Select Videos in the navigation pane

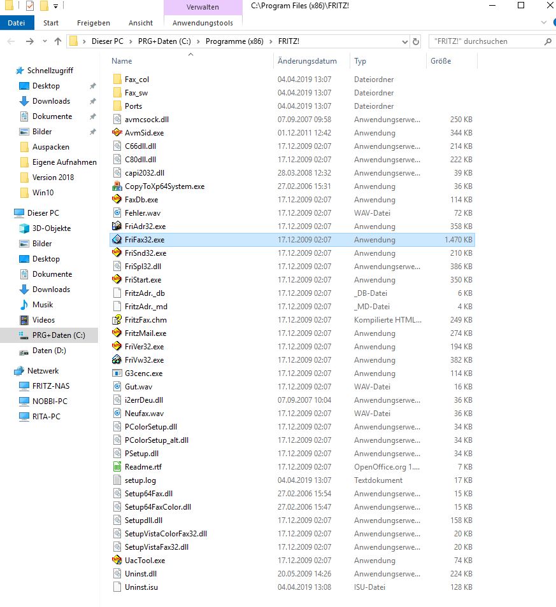pos(43,320)
